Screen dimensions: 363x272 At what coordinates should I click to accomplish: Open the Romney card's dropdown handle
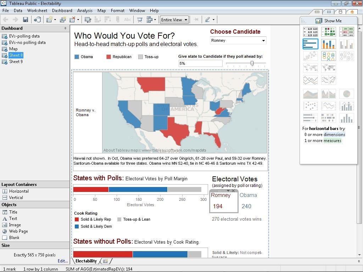[x=228, y=191]
